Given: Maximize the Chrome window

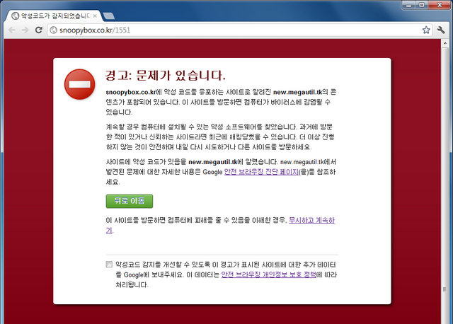Looking at the screenshot, I should coord(422,5).
